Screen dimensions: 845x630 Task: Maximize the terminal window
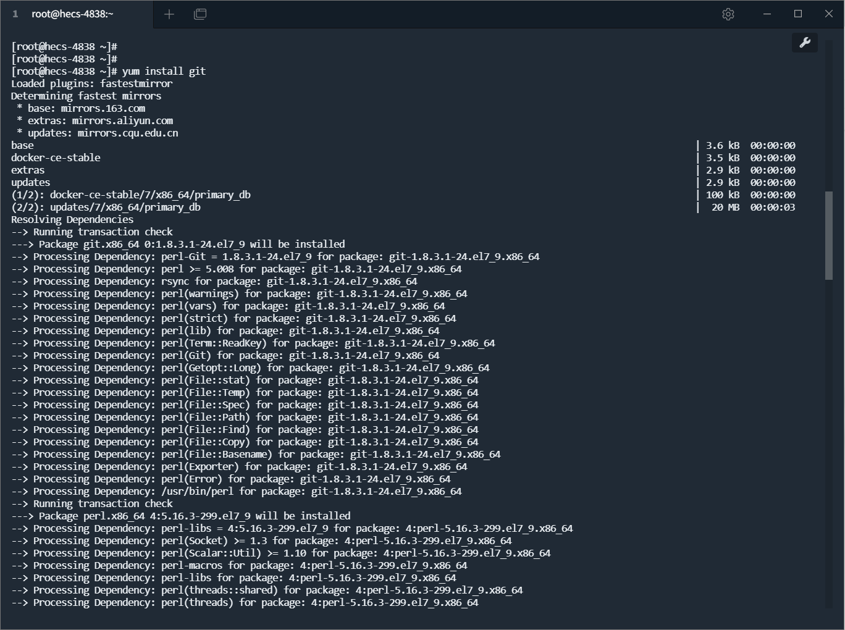[x=798, y=14]
